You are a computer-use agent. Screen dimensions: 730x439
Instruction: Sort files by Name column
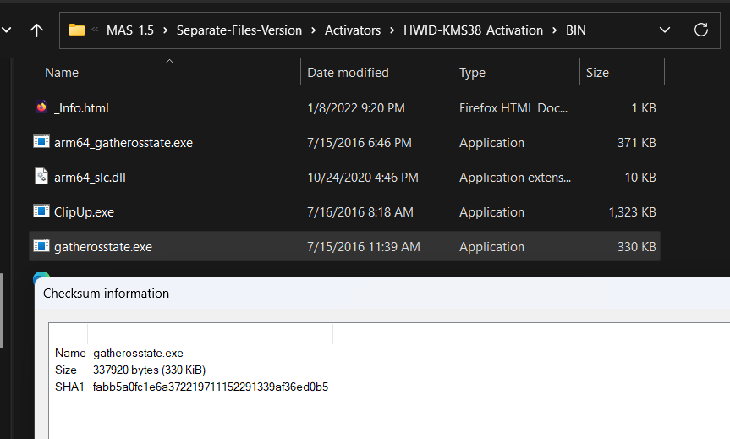pos(62,73)
